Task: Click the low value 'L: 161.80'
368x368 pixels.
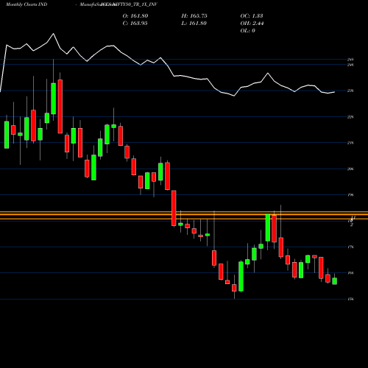Action: click(x=194, y=23)
